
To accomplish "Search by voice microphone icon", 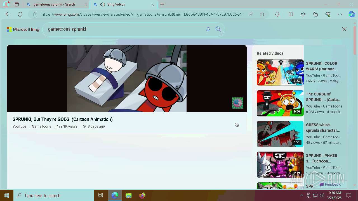I will click(208, 29).
